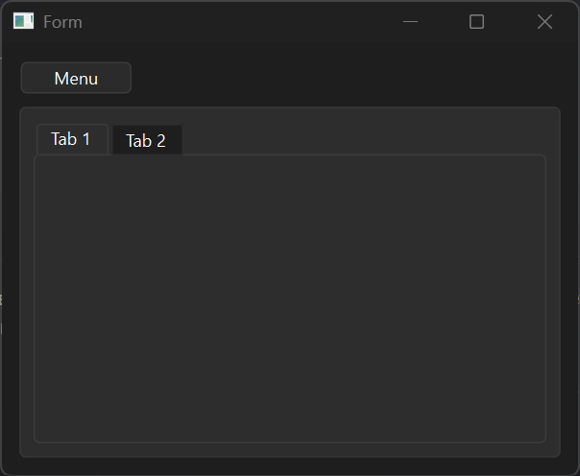Click the square maximize icon
This screenshot has height=476, width=580.
pyautogui.click(x=476, y=22)
